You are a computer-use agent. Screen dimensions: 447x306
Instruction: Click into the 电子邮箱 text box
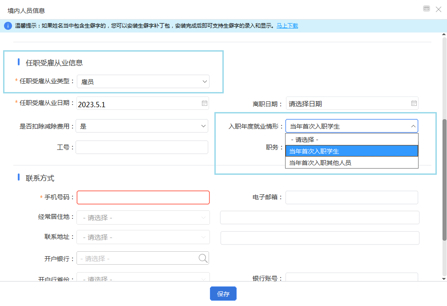coord(351,197)
